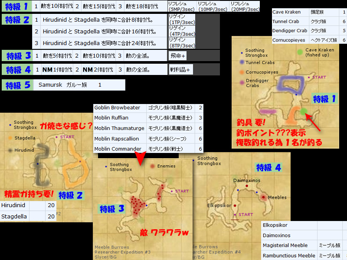Screen dimensions: 347x260
Task: Select the Moblin Commander table row
Action: (148, 149)
